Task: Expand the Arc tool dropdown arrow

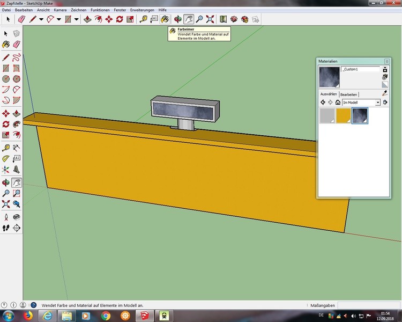Action: (x=59, y=19)
